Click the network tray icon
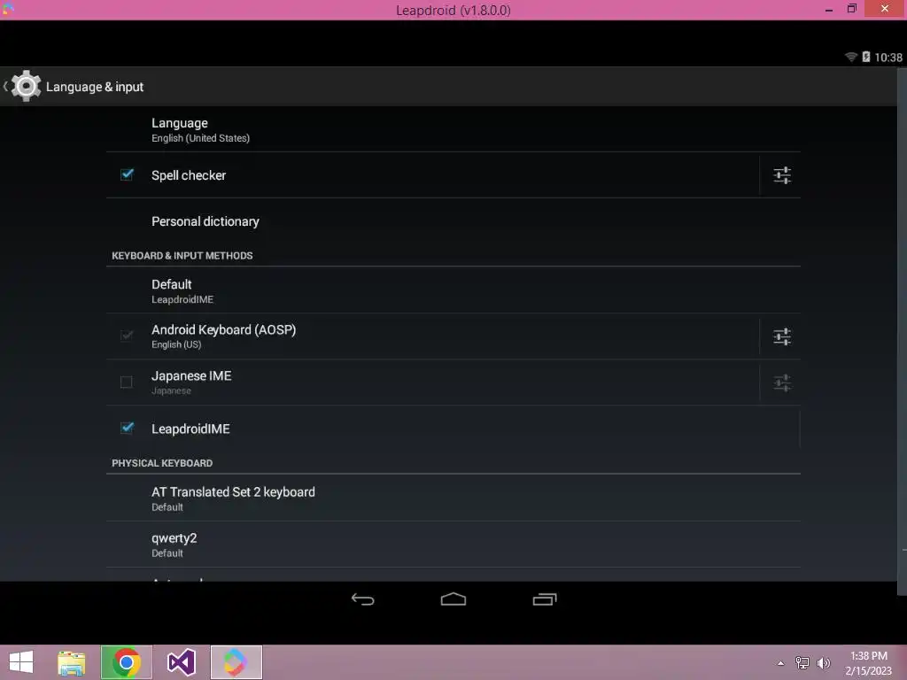Screen dimensions: 907x680 pos(802,663)
